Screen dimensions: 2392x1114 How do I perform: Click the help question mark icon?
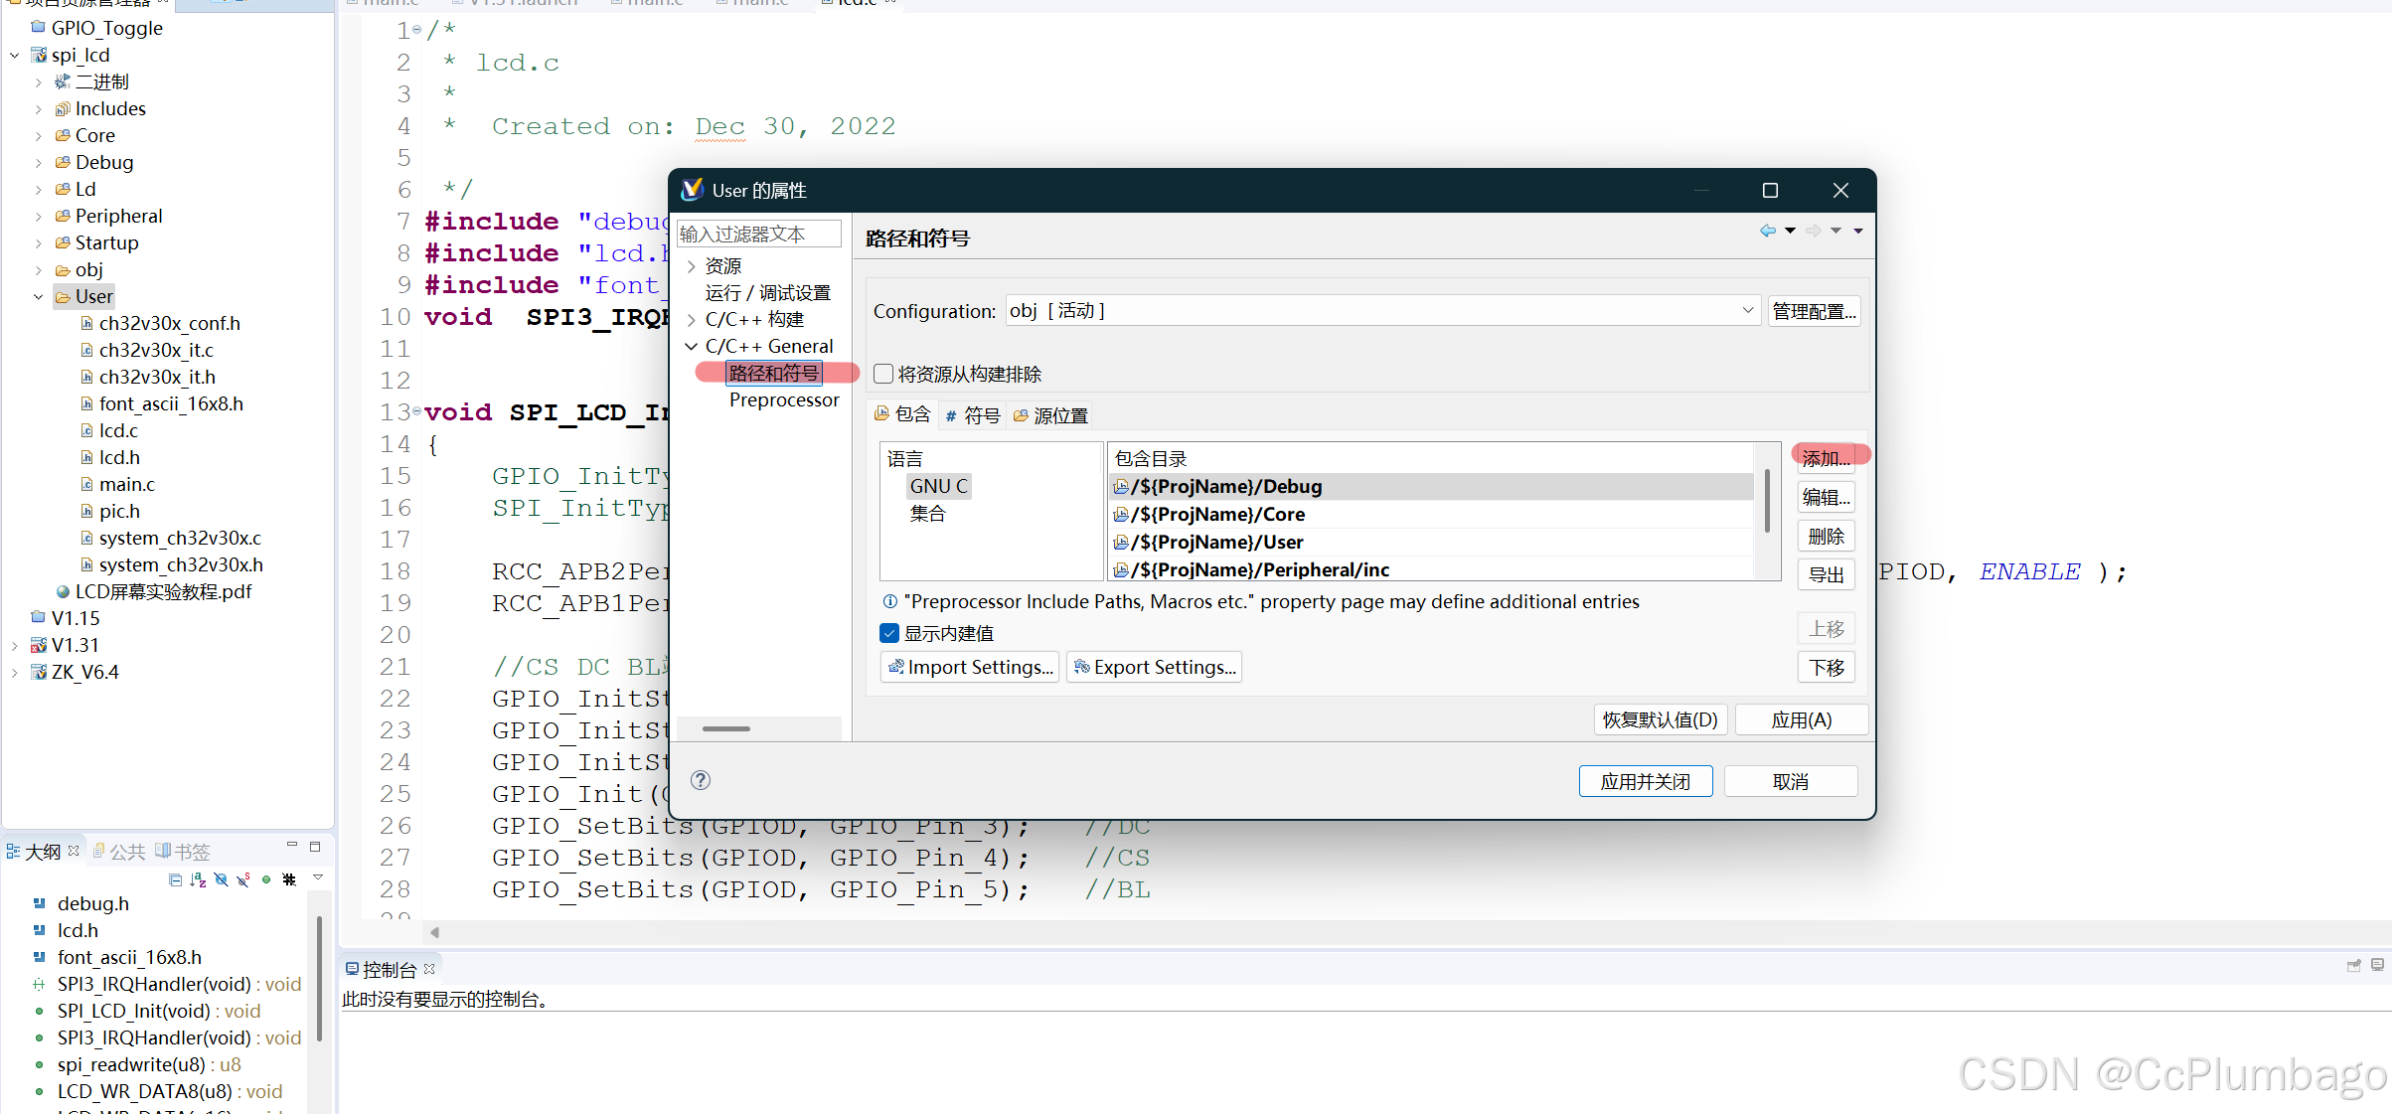coord(701,780)
